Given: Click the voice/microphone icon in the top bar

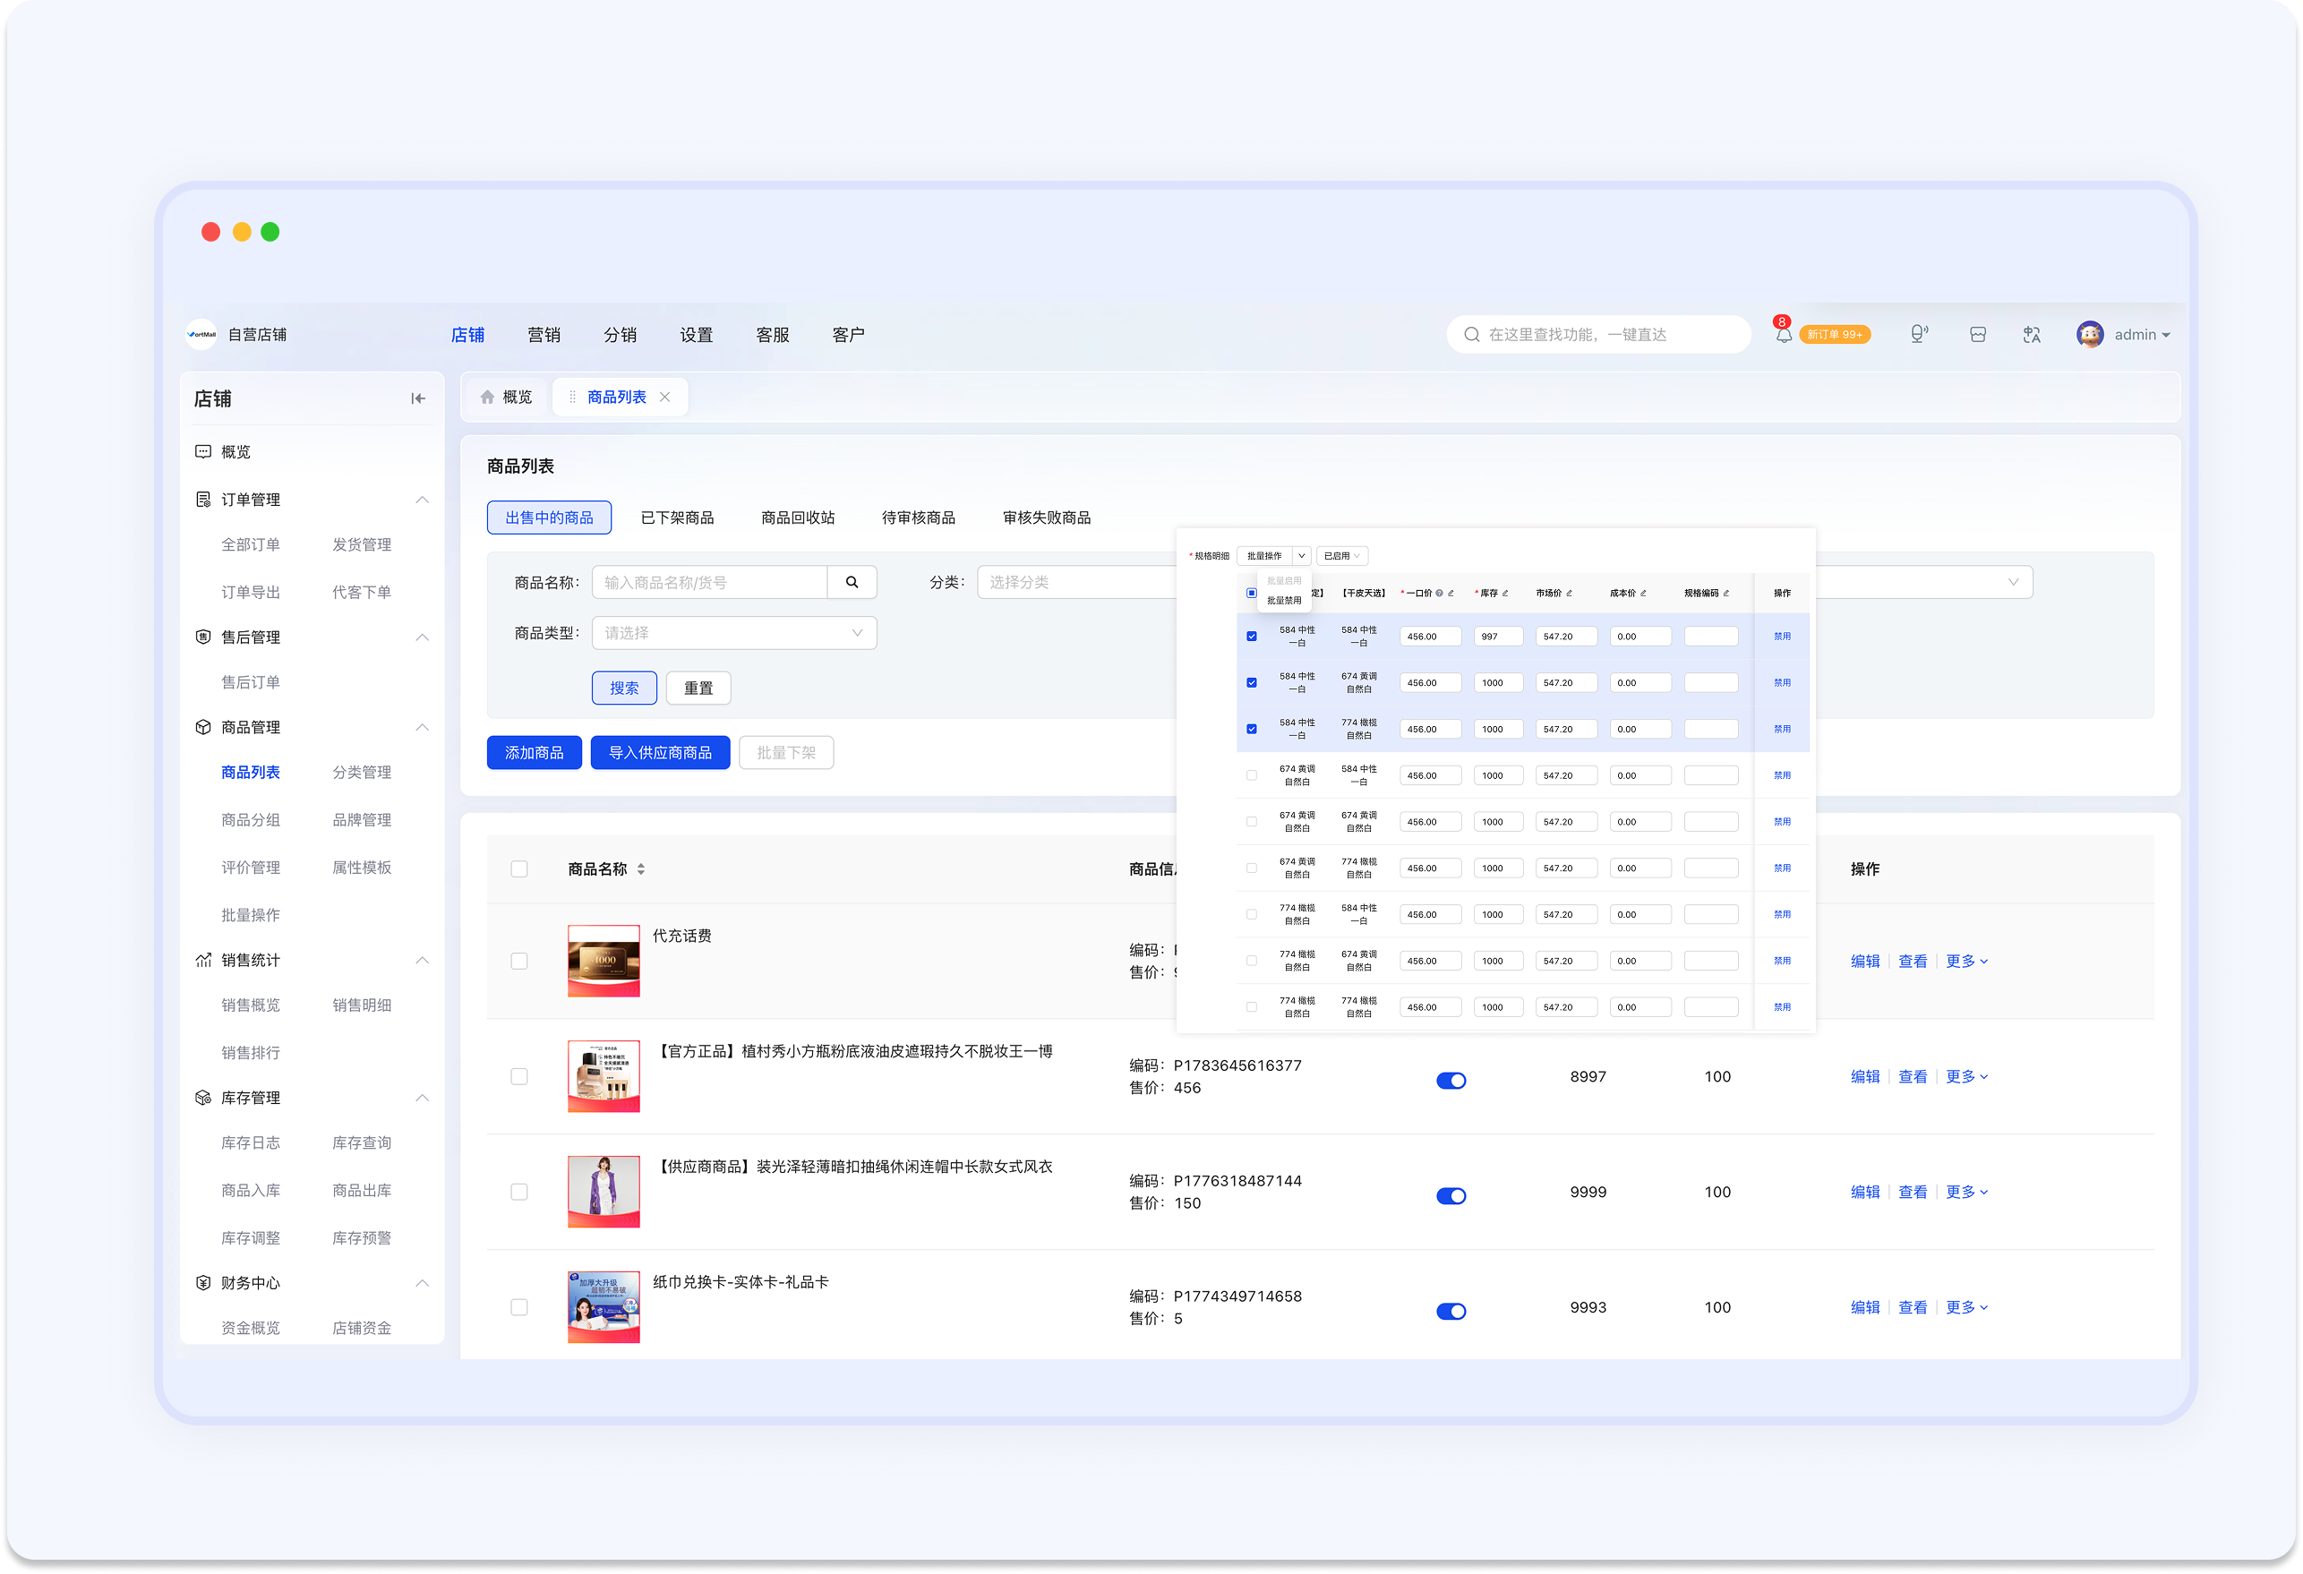Looking at the screenshot, I should tap(1919, 334).
